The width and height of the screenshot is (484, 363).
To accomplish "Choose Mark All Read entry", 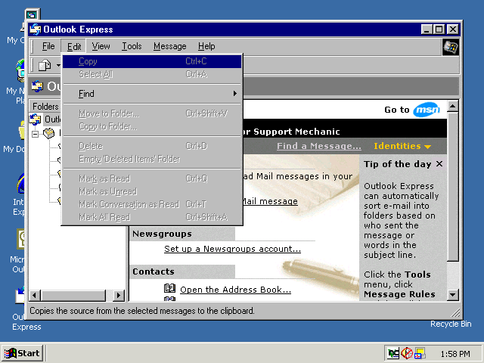I will 152,217.
